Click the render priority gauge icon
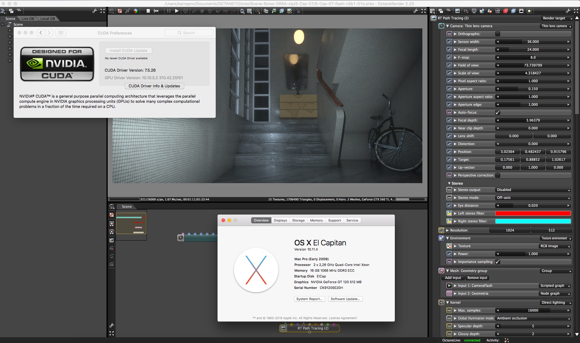The height and width of the screenshot is (343, 580). (x=258, y=11)
